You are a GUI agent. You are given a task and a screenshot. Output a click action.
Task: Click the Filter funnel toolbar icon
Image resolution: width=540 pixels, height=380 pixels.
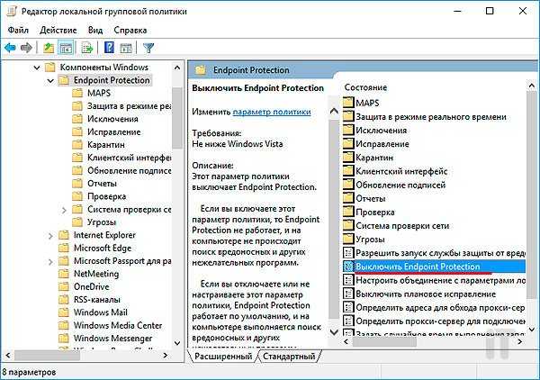[148, 48]
